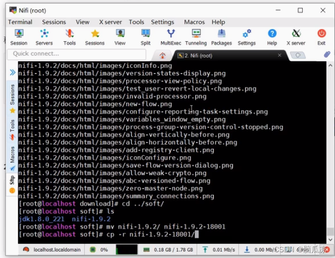Viewport: 335px width, 258px height.
Task: Select the 2. Nifi (root) tab
Action: click(229, 55)
